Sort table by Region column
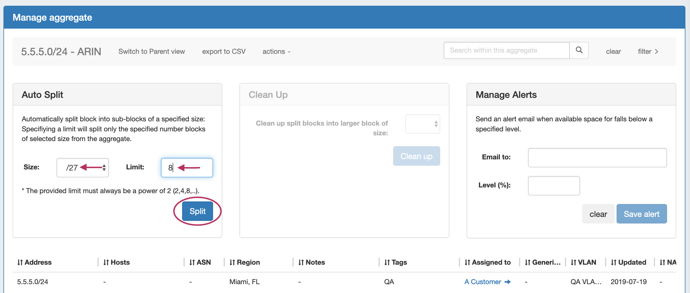 point(244,262)
